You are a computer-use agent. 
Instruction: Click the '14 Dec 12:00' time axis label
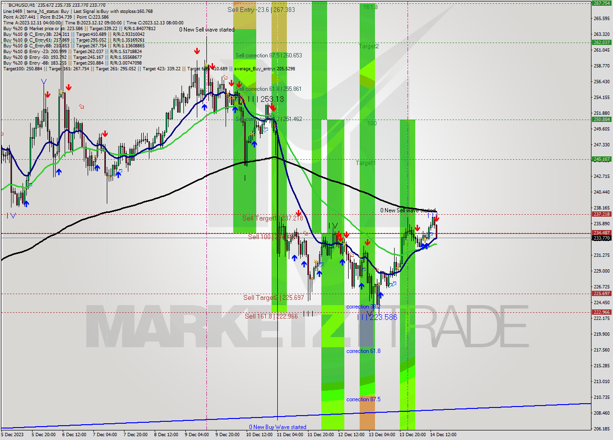[x=443, y=435]
